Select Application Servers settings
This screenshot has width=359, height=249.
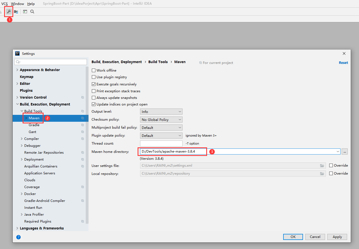(40, 173)
